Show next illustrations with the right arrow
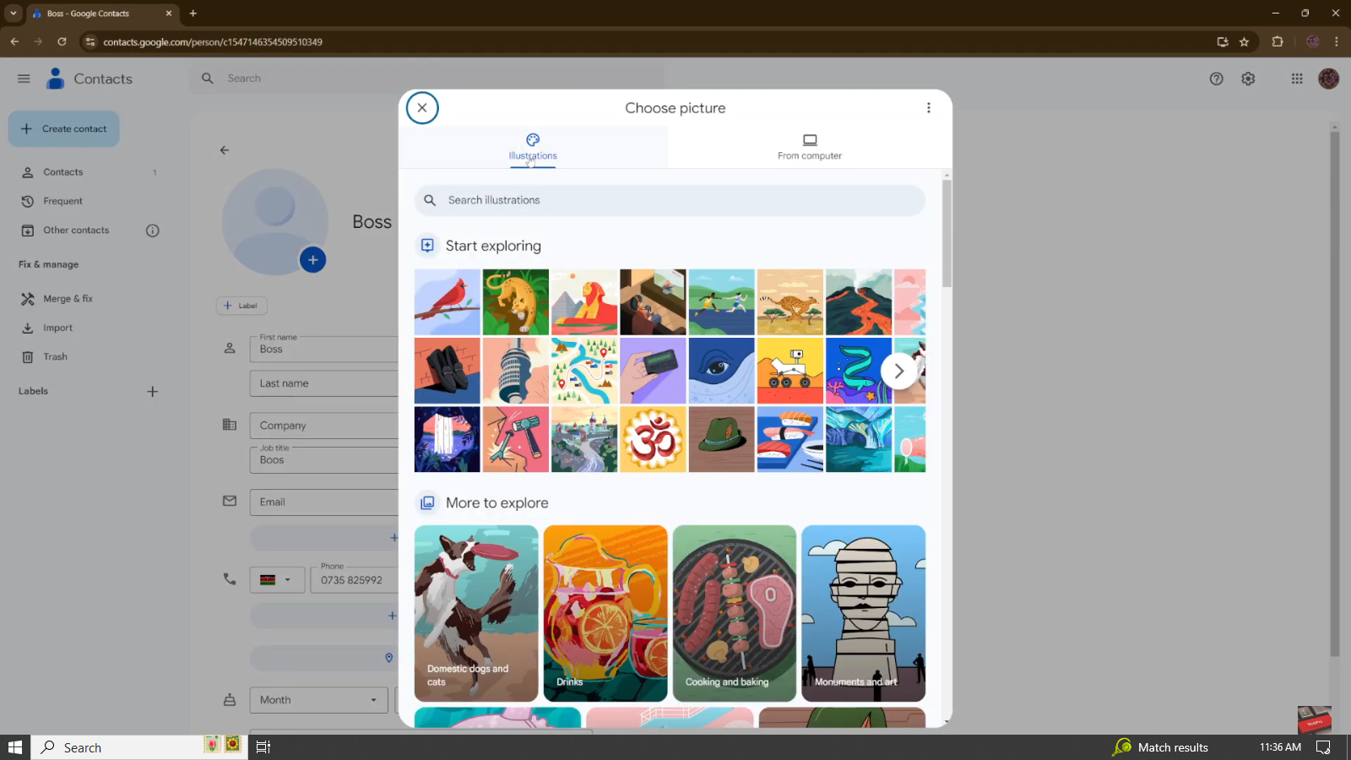Image resolution: width=1351 pixels, height=760 pixels. click(898, 371)
